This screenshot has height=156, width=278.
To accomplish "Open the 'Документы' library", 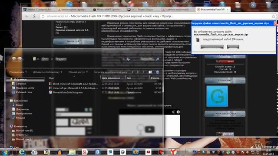I will point(23,109).
